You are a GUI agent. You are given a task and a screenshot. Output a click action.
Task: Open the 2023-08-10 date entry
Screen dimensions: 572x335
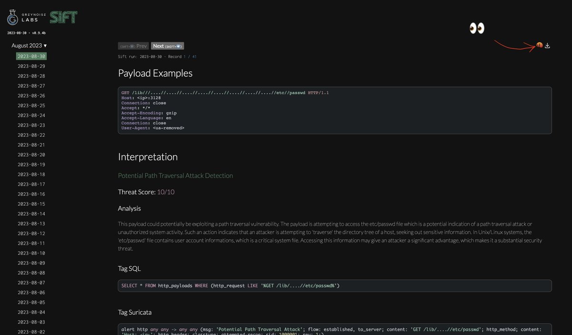pyautogui.click(x=31, y=254)
